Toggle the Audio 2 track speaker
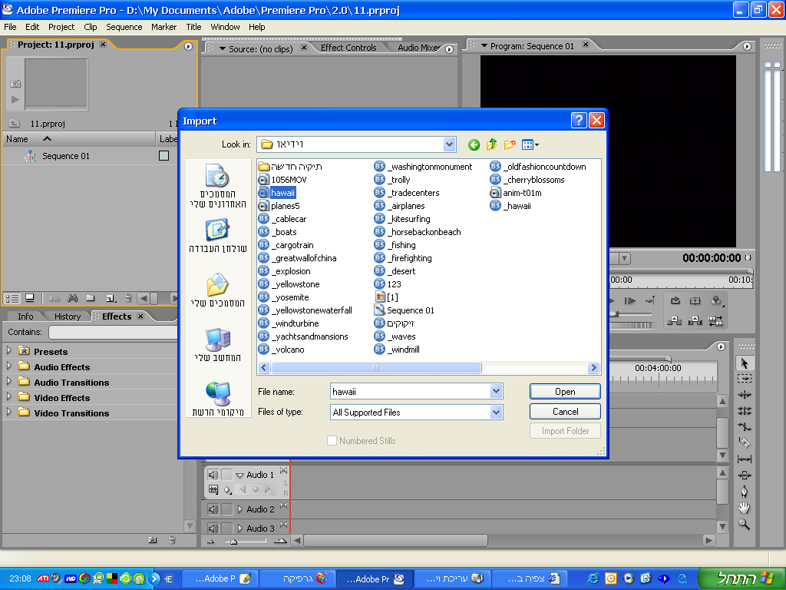 point(213,509)
